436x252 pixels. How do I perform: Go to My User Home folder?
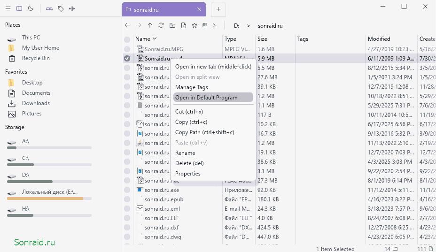coord(40,48)
